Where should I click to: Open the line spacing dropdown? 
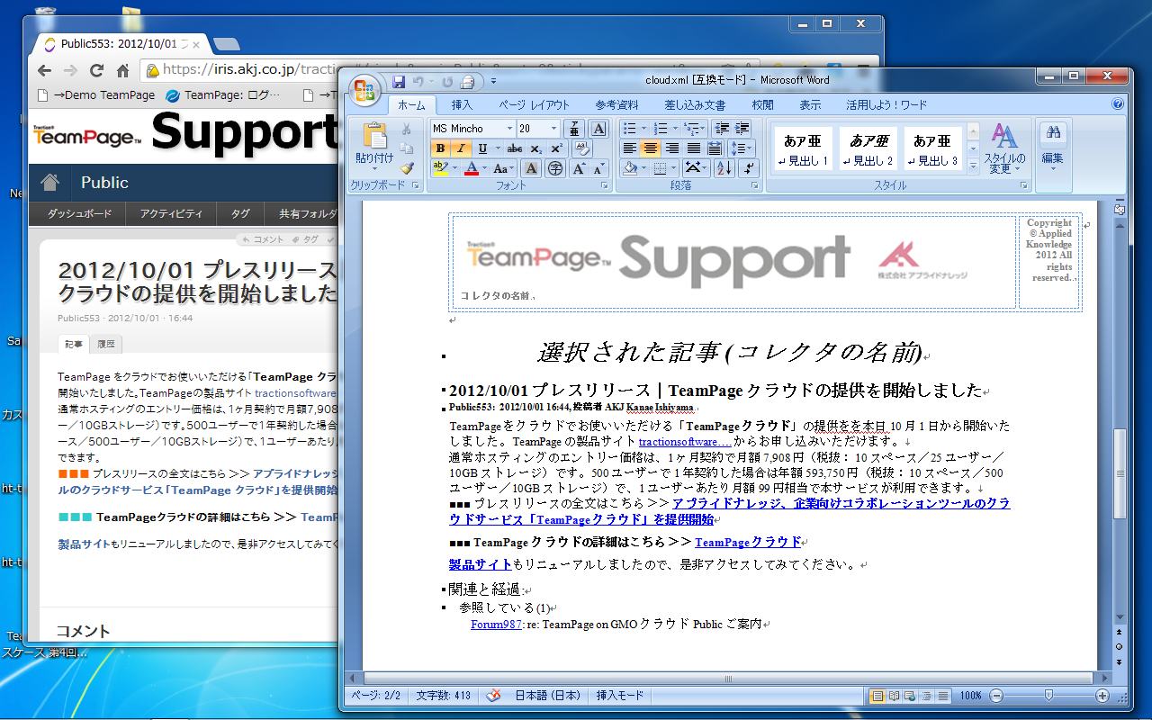coord(742,148)
